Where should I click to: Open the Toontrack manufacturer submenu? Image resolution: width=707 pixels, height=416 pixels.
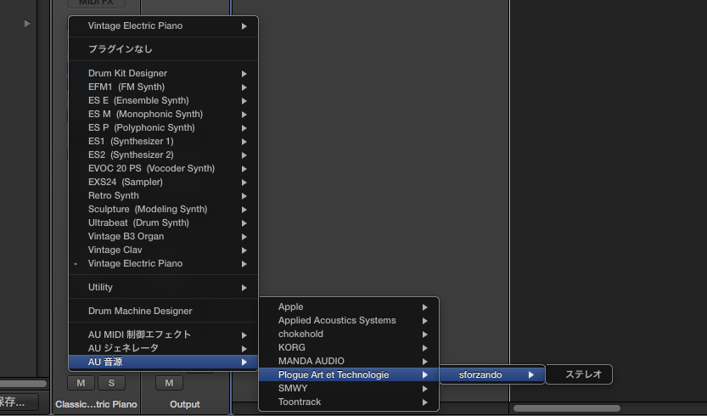(x=349, y=402)
